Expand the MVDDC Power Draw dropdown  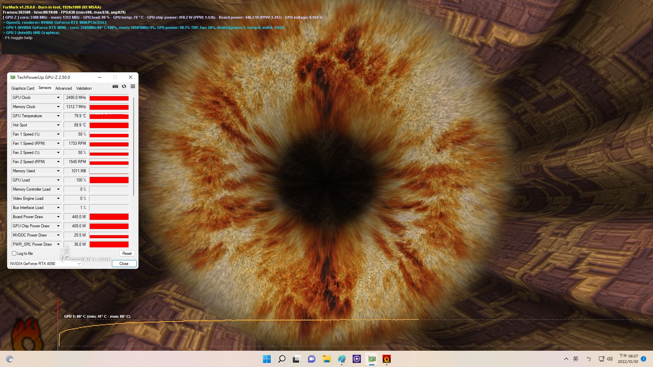coord(58,235)
